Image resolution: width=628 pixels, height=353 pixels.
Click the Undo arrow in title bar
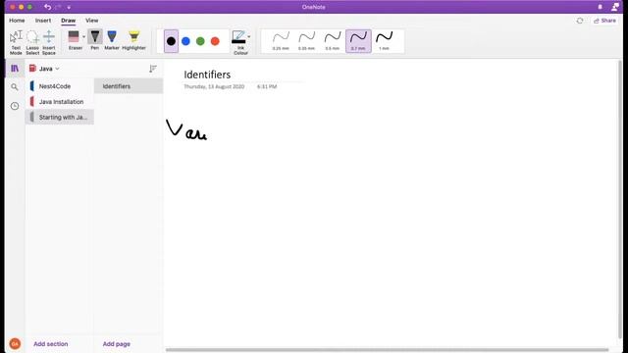[x=48, y=7]
